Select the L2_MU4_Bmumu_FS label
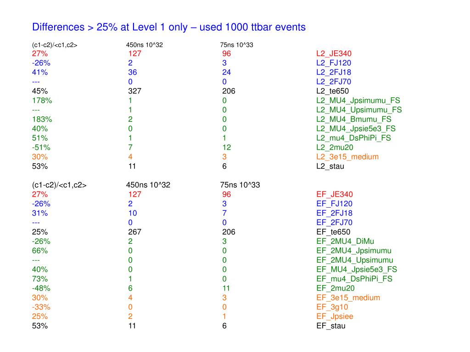Screen dimensions: 470x352 (x=354, y=119)
